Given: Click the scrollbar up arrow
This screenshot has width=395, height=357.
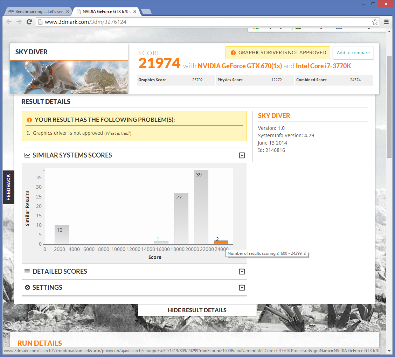Looking at the screenshot, I should (389, 31).
